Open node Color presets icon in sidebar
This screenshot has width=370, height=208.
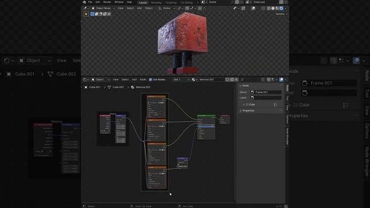[x=275, y=105]
